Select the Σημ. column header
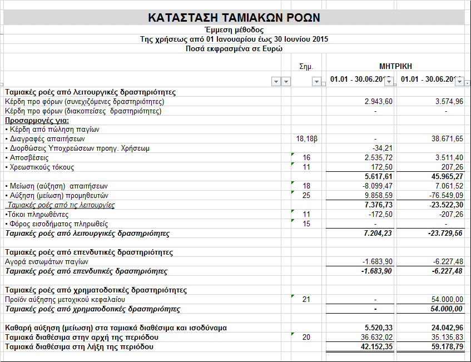This screenshot has height=362, width=471. pyautogui.click(x=306, y=67)
